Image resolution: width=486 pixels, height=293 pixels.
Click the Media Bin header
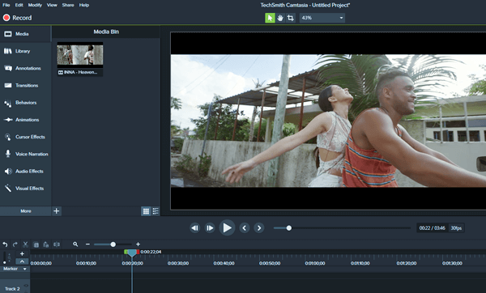(106, 32)
